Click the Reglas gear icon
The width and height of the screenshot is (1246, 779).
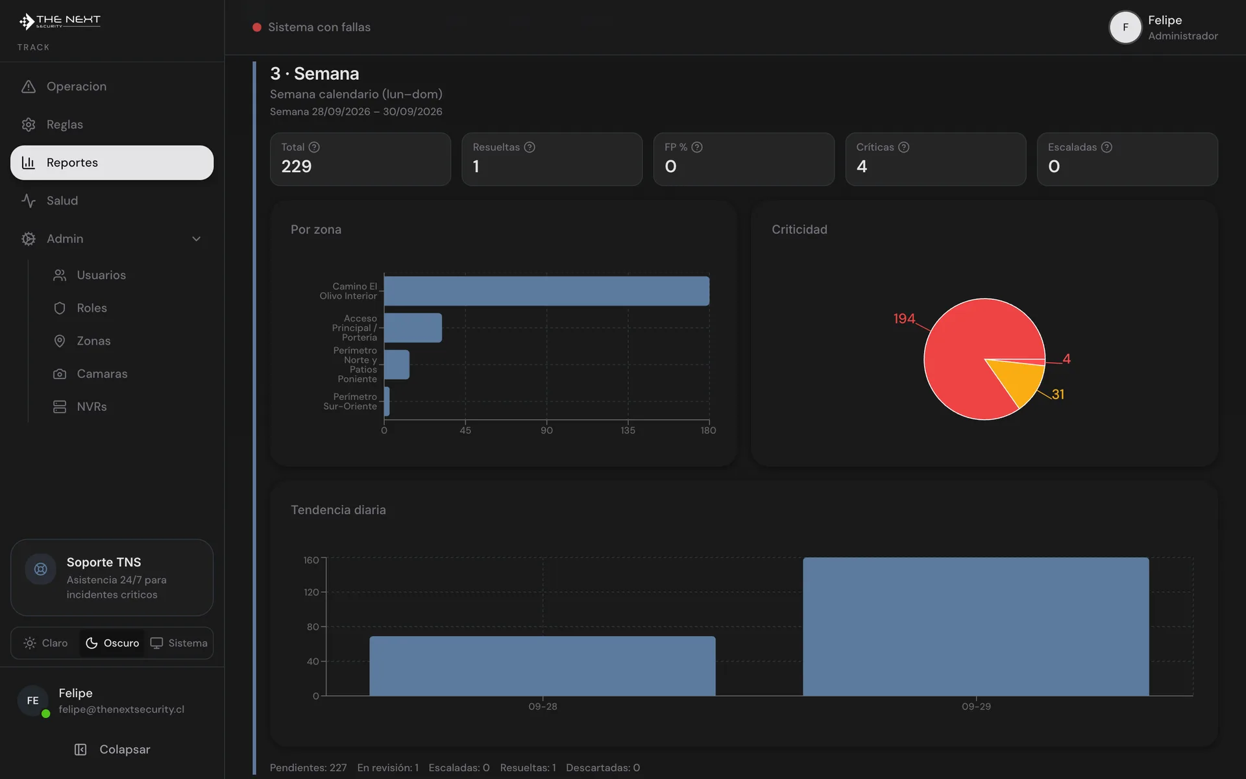click(29, 125)
